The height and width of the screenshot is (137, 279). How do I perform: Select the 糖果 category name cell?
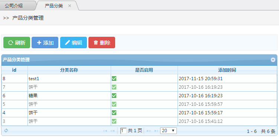pos(69,96)
